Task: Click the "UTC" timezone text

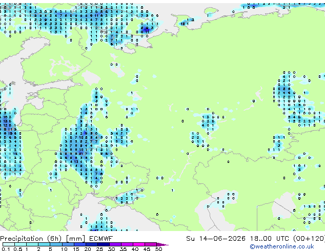Action: pyautogui.click(x=282, y=239)
